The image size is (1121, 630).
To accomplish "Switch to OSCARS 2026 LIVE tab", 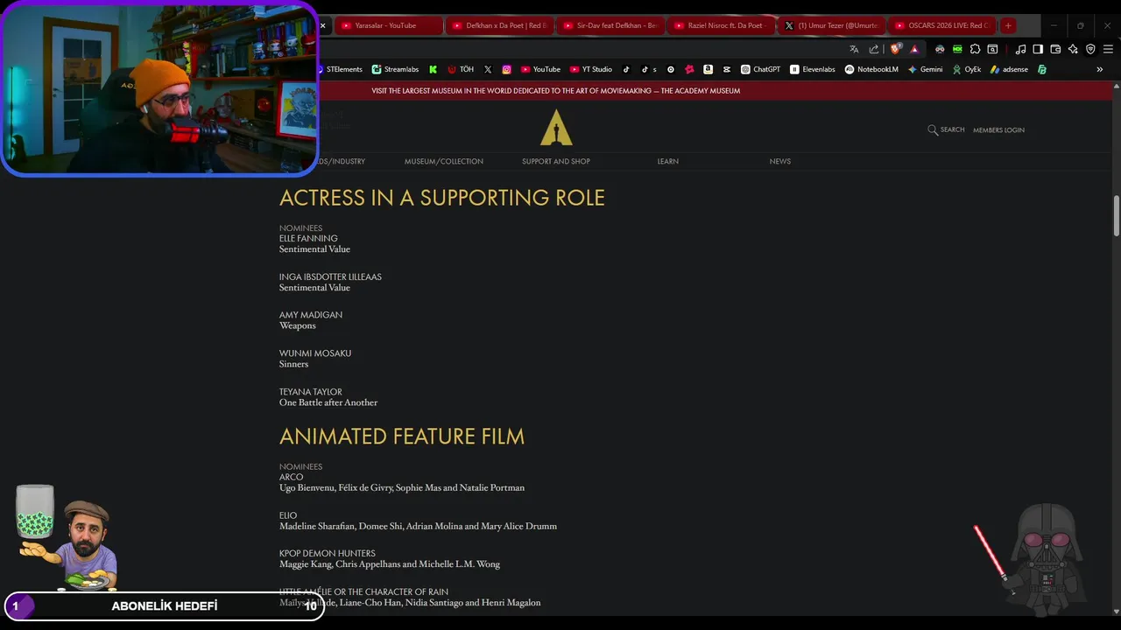I will pyautogui.click(x=941, y=25).
